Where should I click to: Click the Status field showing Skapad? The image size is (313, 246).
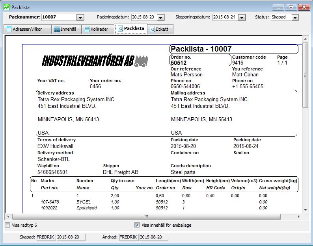281,17
